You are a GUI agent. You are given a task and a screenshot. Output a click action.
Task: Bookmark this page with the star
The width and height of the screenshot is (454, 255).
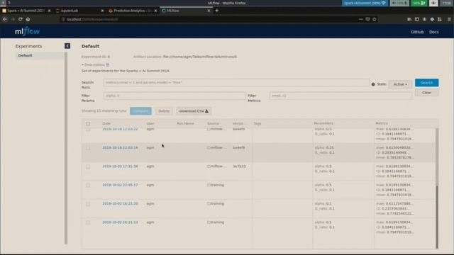tap(375, 19)
